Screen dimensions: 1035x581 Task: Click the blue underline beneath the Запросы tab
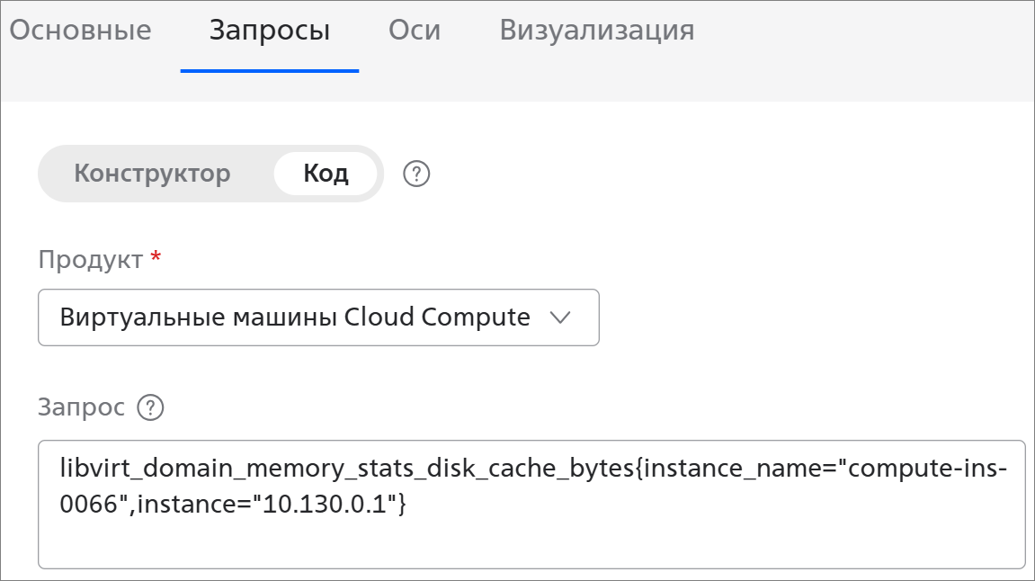pos(269,71)
